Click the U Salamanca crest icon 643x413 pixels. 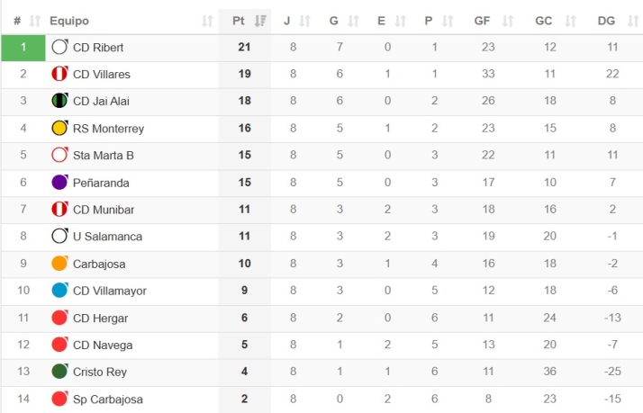pos(59,236)
